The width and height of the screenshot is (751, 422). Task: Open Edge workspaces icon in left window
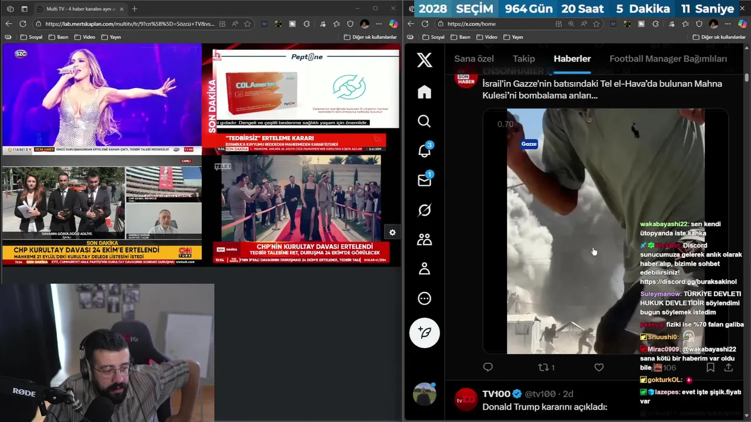coord(10,9)
